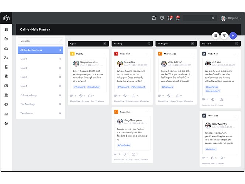Image resolution: width=245 pixels, height=184 pixels.
Task: Open more options on Minor Stop card
Action: (x=236, y=116)
